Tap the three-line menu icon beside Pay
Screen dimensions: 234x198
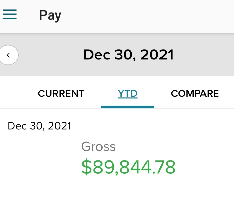pos(10,14)
